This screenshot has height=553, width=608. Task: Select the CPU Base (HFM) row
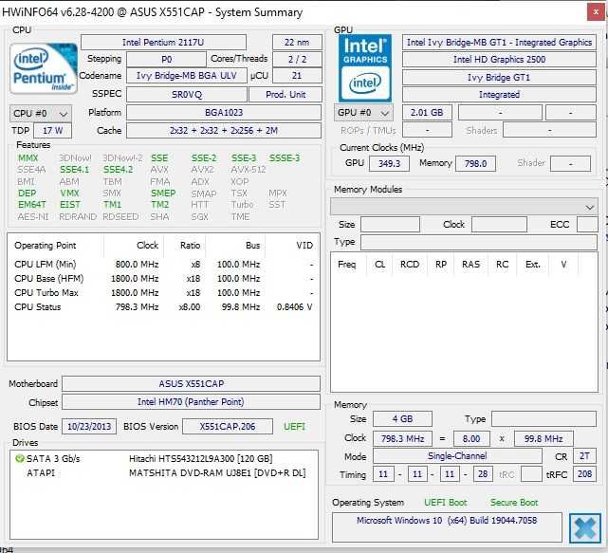click(x=163, y=279)
